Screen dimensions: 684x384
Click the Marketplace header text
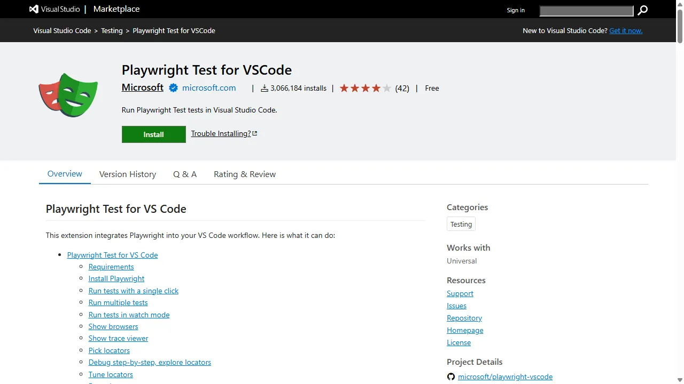pos(116,9)
